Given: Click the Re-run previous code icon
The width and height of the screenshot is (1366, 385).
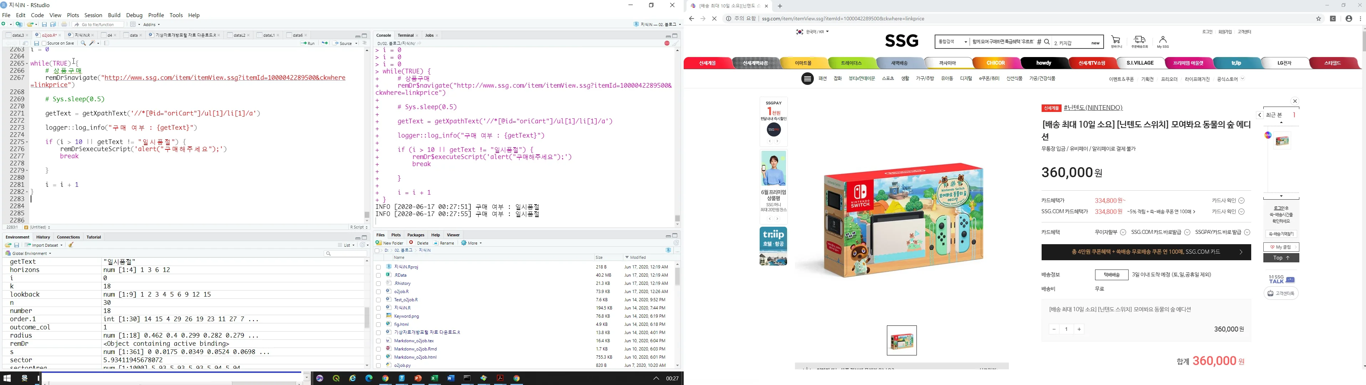Looking at the screenshot, I should [x=324, y=43].
